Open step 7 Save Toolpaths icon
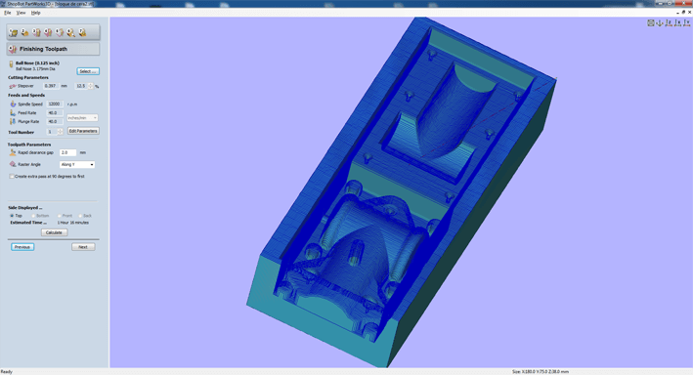 tap(82, 32)
